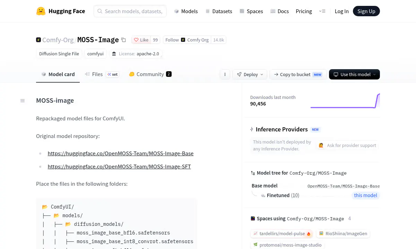Focus the search models input field

pyautogui.click(x=130, y=11)
